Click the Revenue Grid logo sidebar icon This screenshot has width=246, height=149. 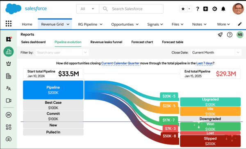point(9,39)
